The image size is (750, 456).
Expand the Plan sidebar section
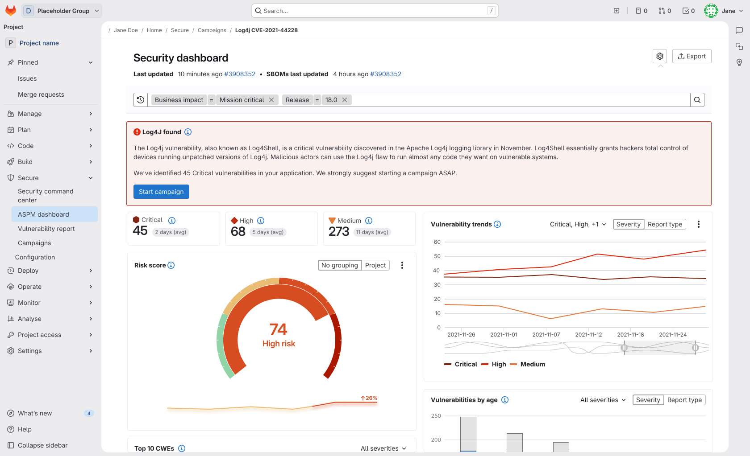[x=50, y=130]
